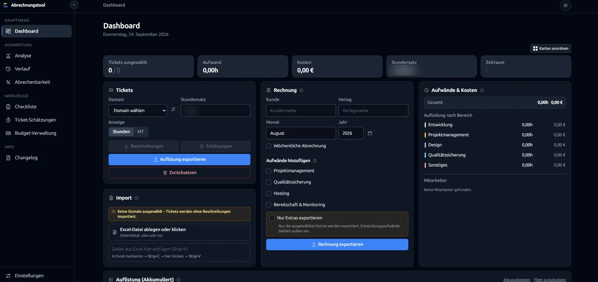This screenshot has width=598, height=282.
Task: Open the Domain wählen dropdown
Action: tap(138, 110)
